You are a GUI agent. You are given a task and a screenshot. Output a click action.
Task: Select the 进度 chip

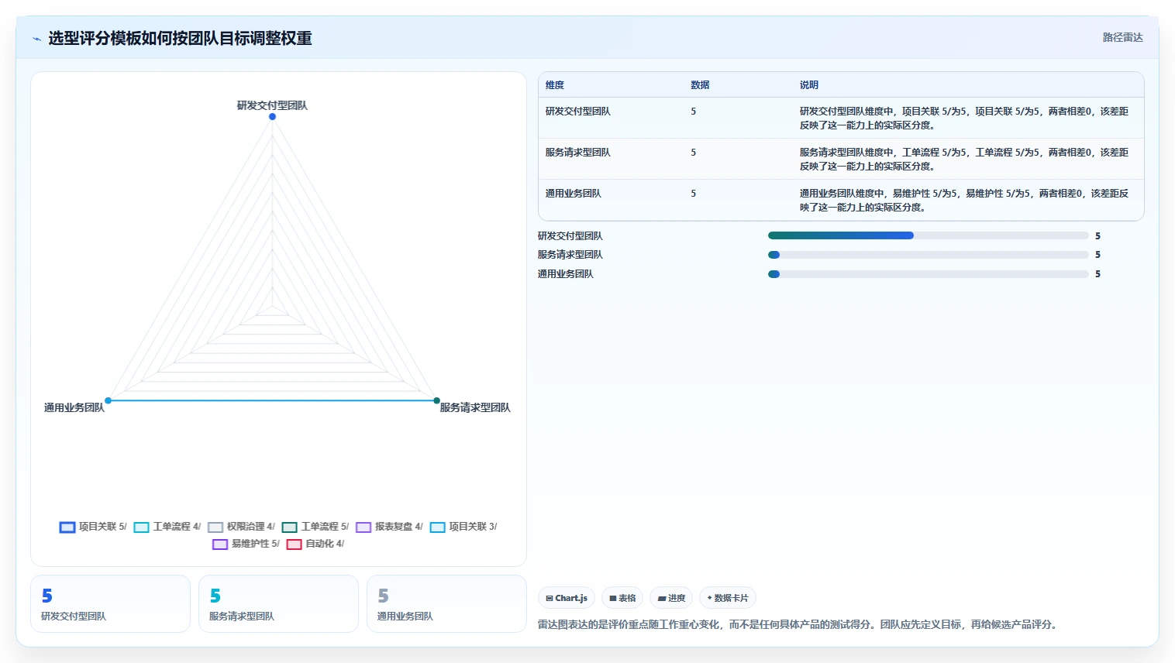click(x=671, y=598)
